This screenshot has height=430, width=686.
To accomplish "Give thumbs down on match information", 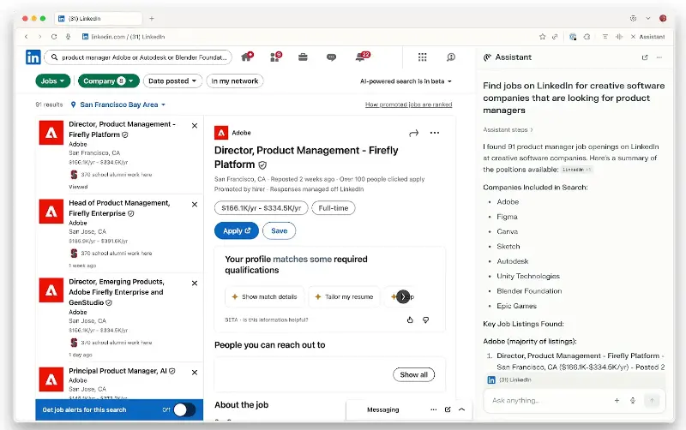I will [425, 320].
